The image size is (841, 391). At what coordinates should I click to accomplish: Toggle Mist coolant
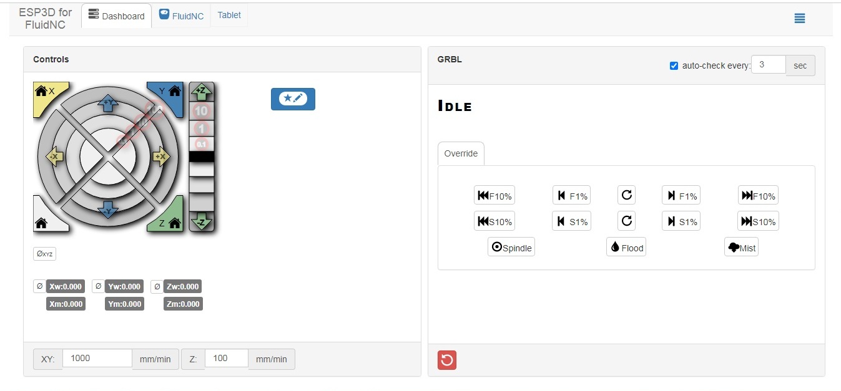point(741,247)
